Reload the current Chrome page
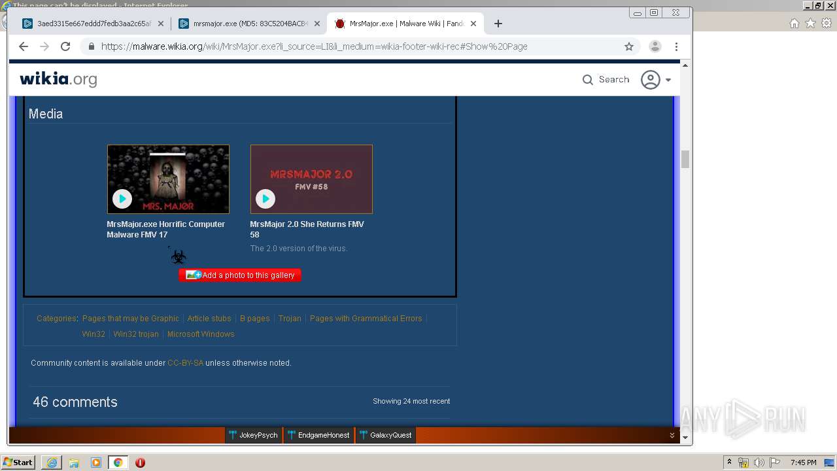Viewport: 837px width, 471px height. click(65, 46)
